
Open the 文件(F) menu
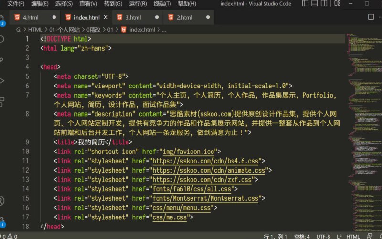[16, 4]
